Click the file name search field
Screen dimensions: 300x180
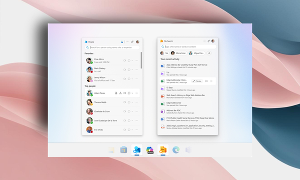pyautogui.click(x=188, y=46)
